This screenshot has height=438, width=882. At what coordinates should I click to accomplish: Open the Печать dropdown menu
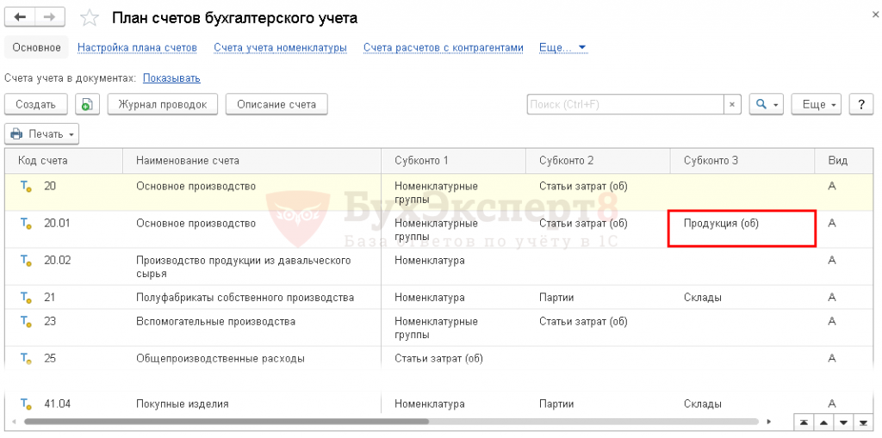tap(42, 134)
